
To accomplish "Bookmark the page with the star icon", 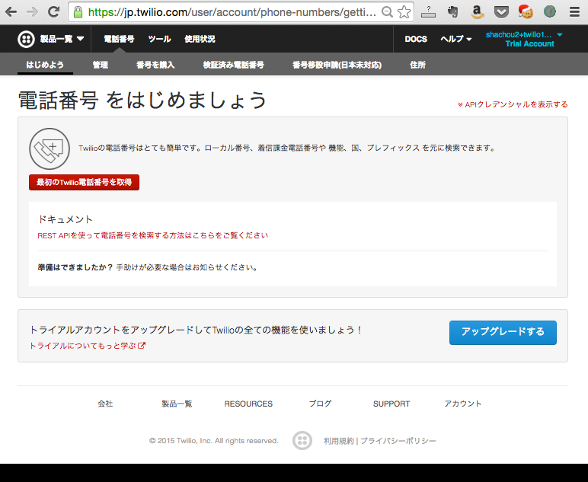I will point(404,12).
